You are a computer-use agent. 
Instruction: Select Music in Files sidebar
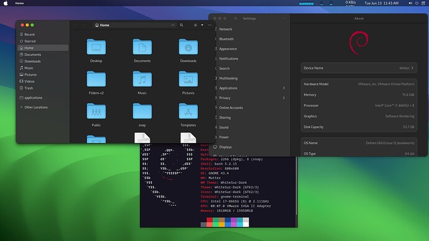point(43,68)
